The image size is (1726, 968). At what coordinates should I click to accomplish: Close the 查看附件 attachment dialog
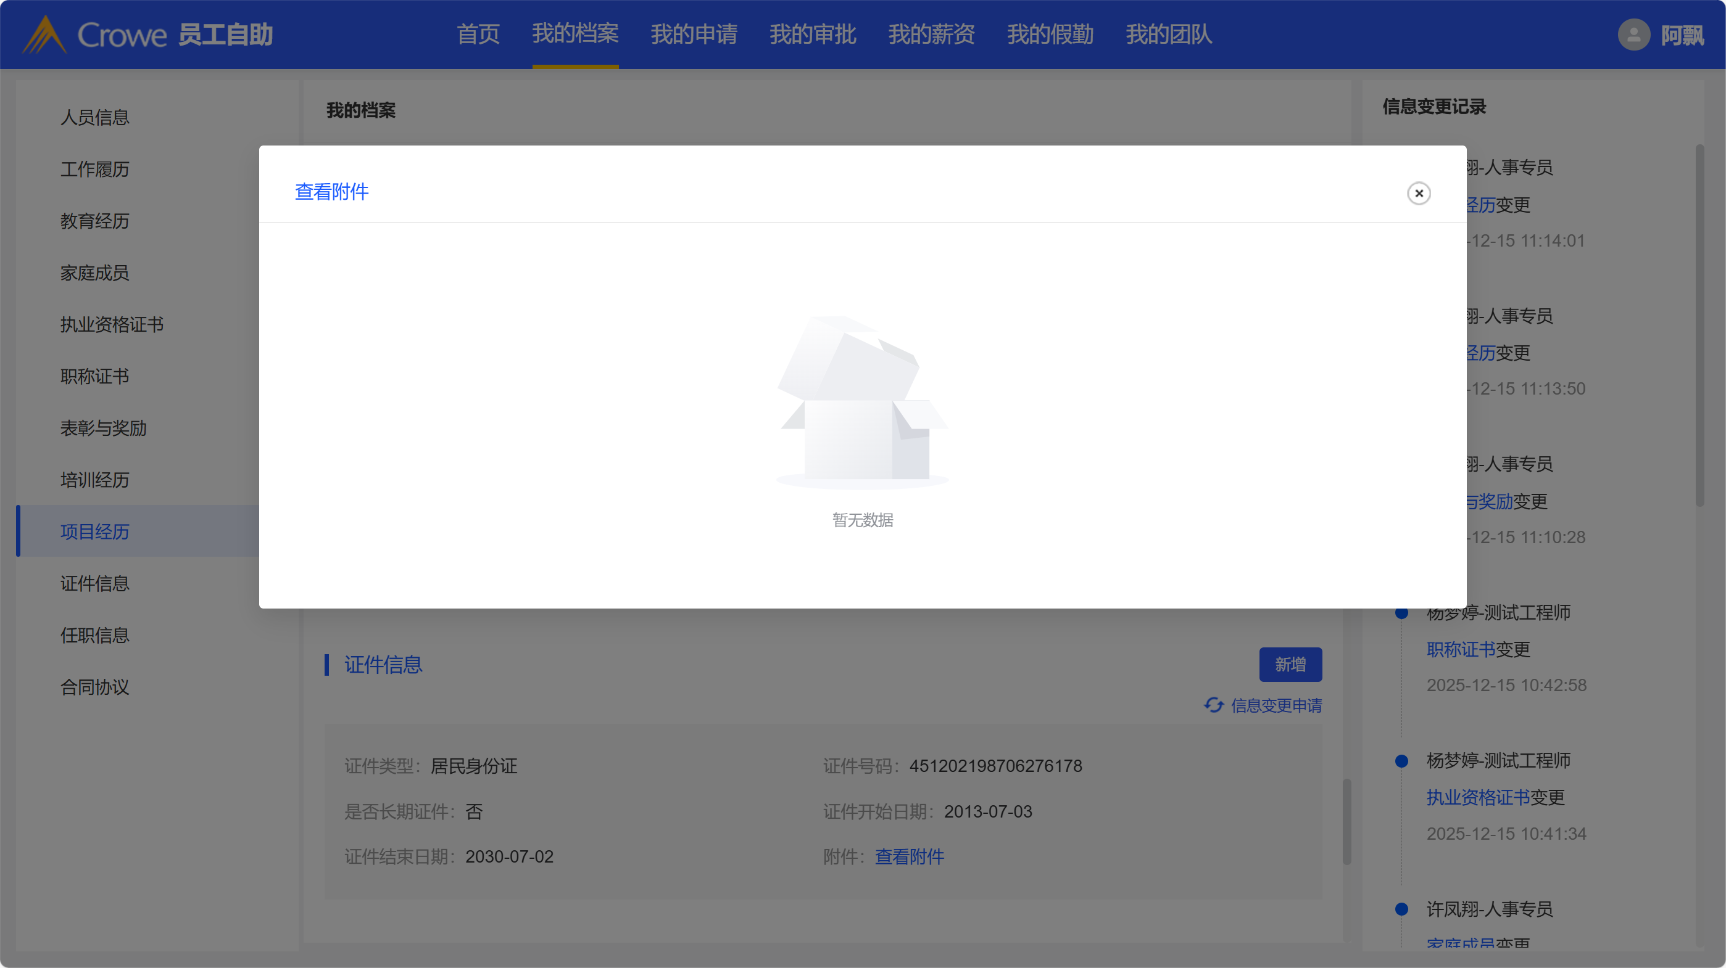pyautogui.click(x=1418, y=194)
